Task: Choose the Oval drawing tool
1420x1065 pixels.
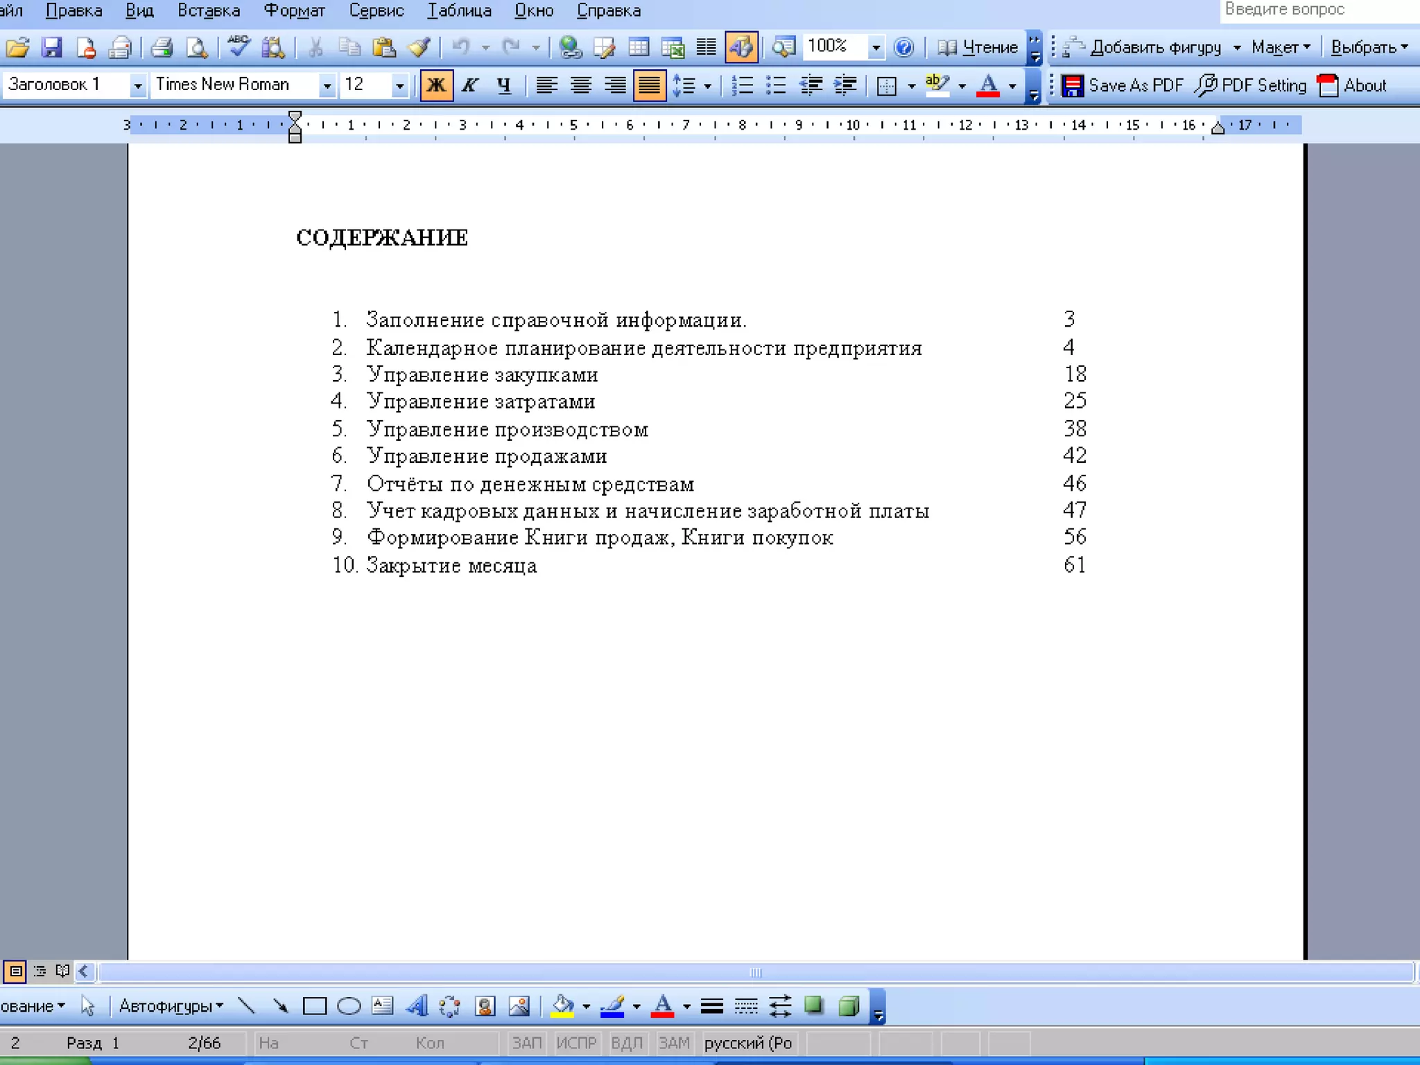Action: click(349, 1005)
